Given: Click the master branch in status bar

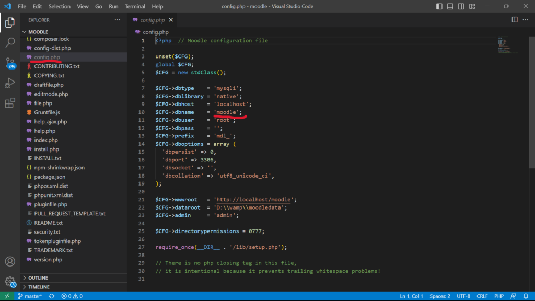Looking at the screenshot, I should click(x=30, y=296).
